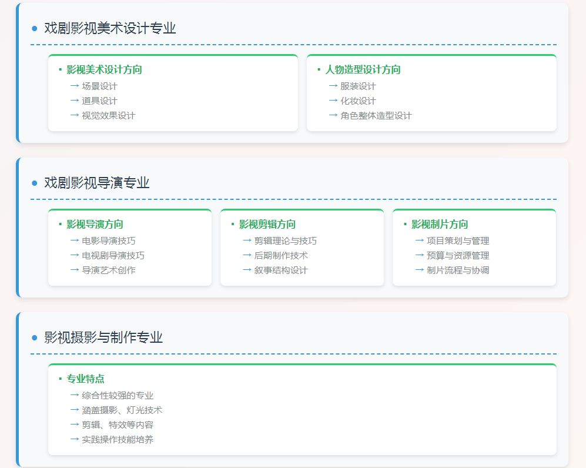Select the 电视剧导演技巧 entry
Viewport: 586px width, 468px height.
pyautogui.click(x=113, y=255)
